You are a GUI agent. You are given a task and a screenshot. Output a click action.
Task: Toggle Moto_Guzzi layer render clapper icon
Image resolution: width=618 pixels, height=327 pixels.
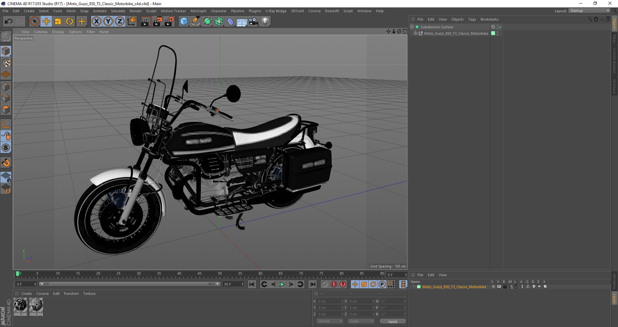505,286
